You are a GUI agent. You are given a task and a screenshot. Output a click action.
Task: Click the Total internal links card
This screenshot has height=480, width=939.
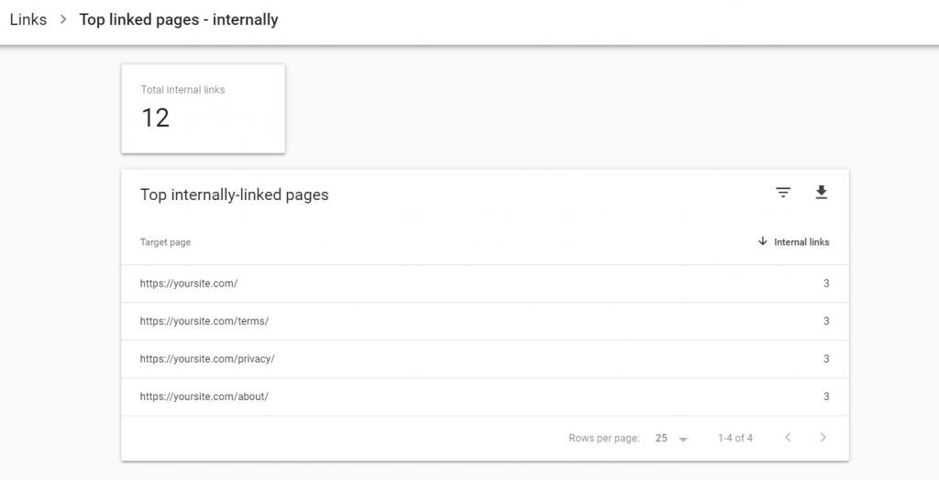pyautogui.click(x=203, y=107)
